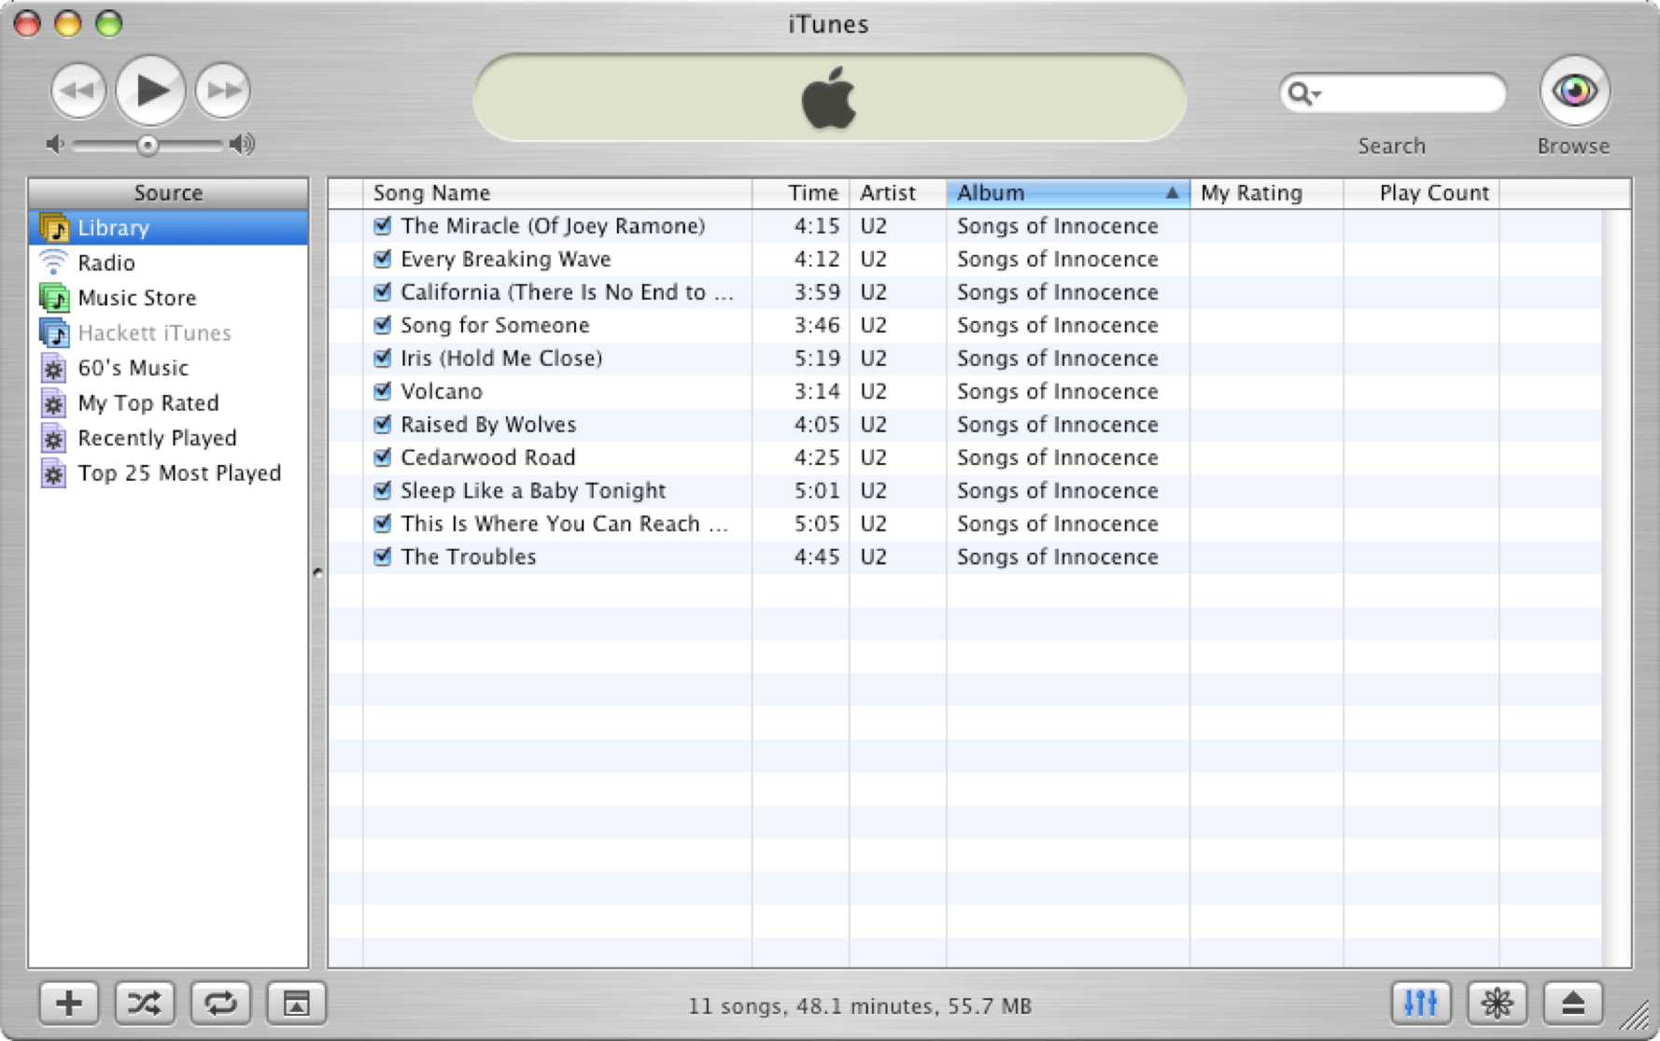Click the max-volume speaker icon
Viewport: 1660px width, 1041px height.
[x=243, y=145]
